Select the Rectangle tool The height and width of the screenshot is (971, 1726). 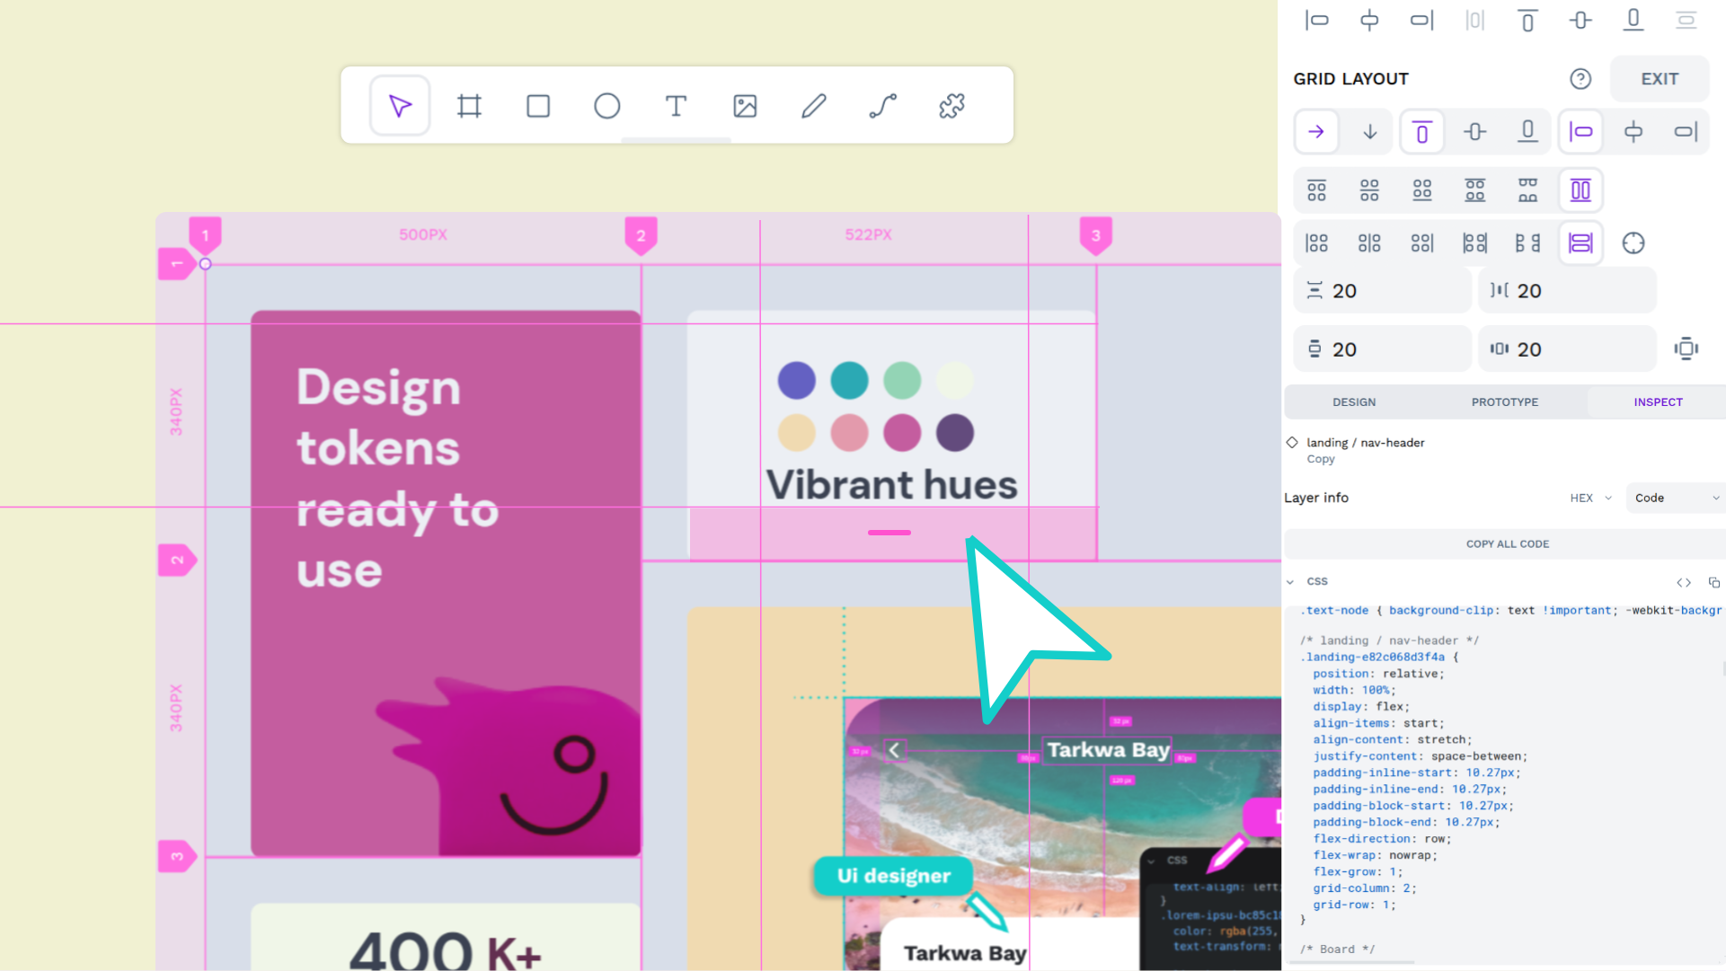point(538,106)
